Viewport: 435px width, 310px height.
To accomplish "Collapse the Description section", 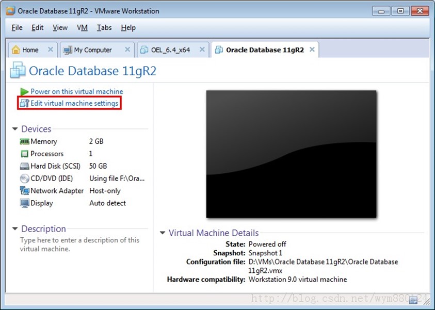I will [x=15, y=229].
